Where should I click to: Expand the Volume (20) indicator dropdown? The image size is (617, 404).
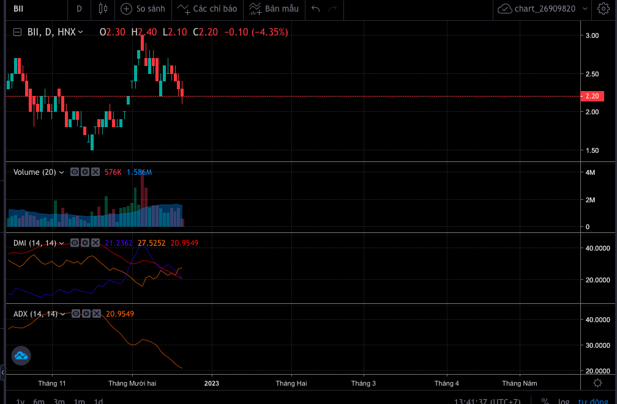coord(61,172)
